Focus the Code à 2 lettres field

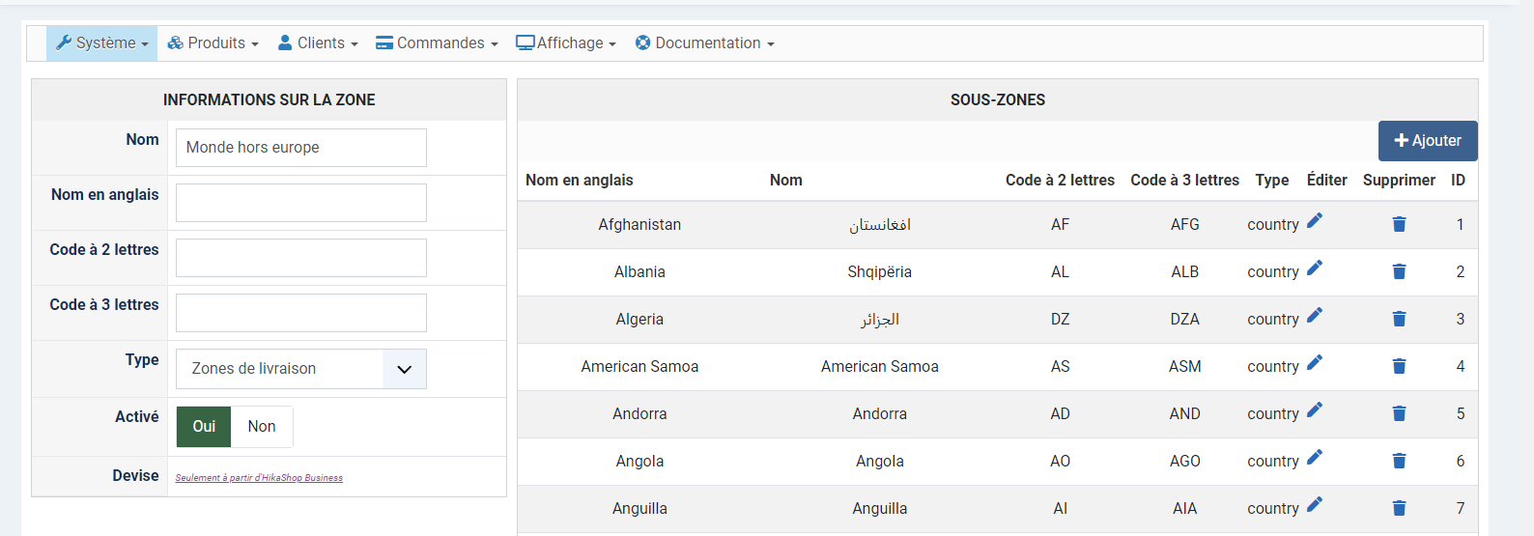tap(301, 258)
